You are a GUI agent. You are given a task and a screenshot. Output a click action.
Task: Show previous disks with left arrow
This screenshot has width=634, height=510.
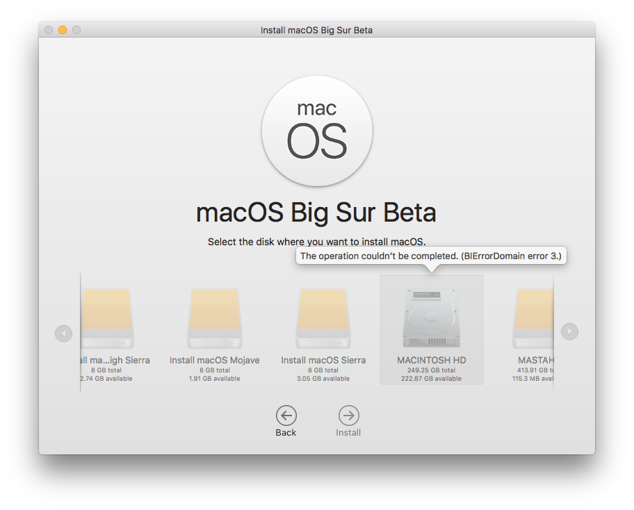(x=63, y=334)
